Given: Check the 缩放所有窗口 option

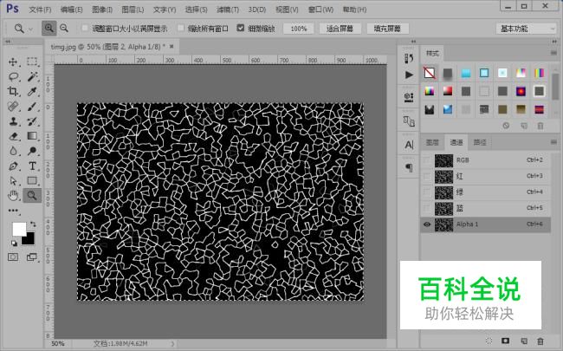Looking at the screenshot, I should [181, 29].
